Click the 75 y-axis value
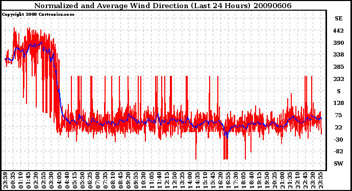Viewport: 352px width, 191px height. [x=338, y=115]
